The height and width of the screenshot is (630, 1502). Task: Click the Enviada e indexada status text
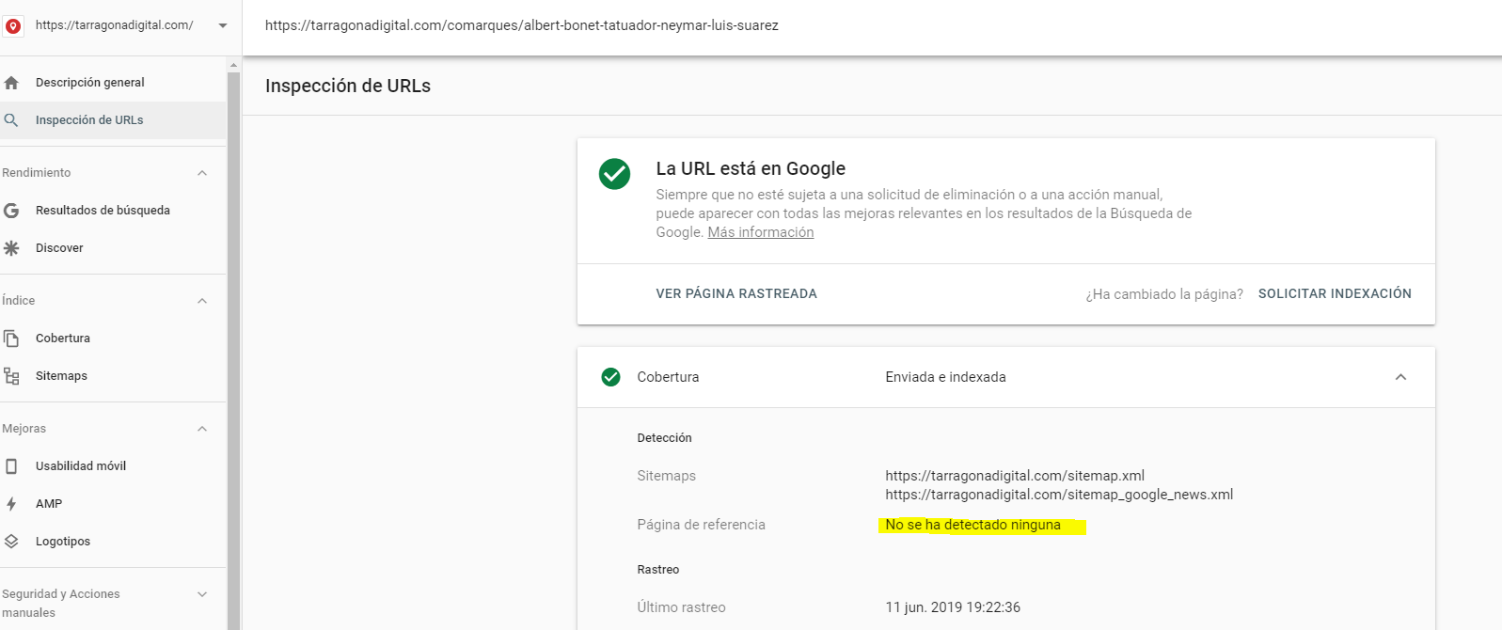[x=945, y=377]
